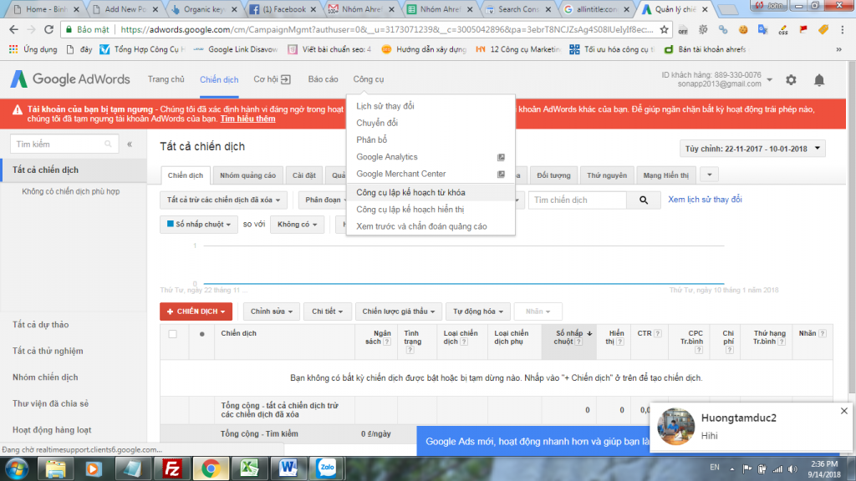Reload the page in Chrome
The width and height of the screenshot is (856, 481).
[48, 29]
